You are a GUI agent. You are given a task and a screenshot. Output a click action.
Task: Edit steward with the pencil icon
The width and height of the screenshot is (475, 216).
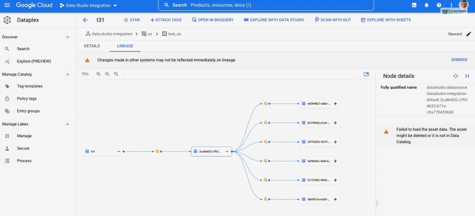point(469,34)
